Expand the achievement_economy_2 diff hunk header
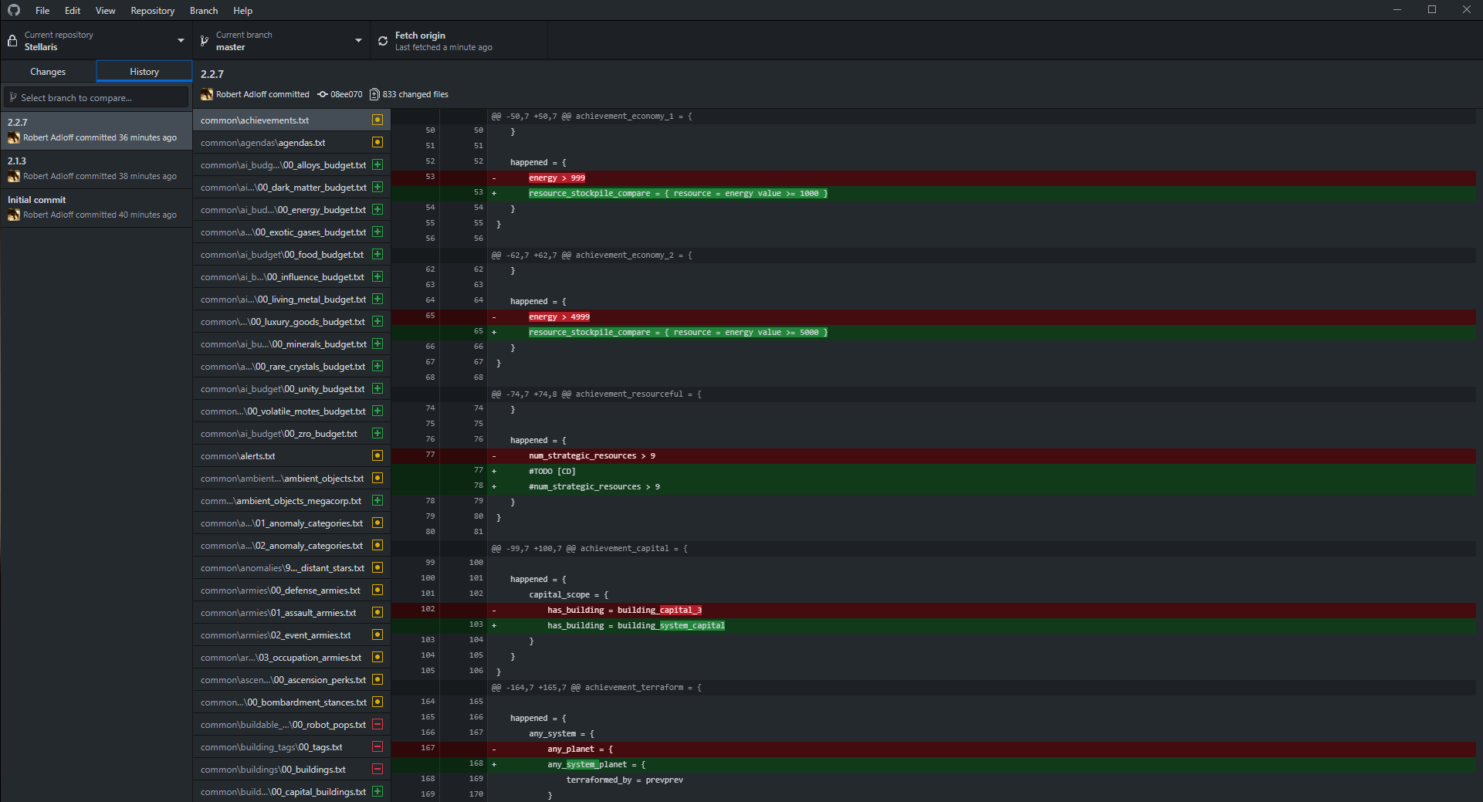The height and width of the screenshot is (802, 1483). click(592, 255)
